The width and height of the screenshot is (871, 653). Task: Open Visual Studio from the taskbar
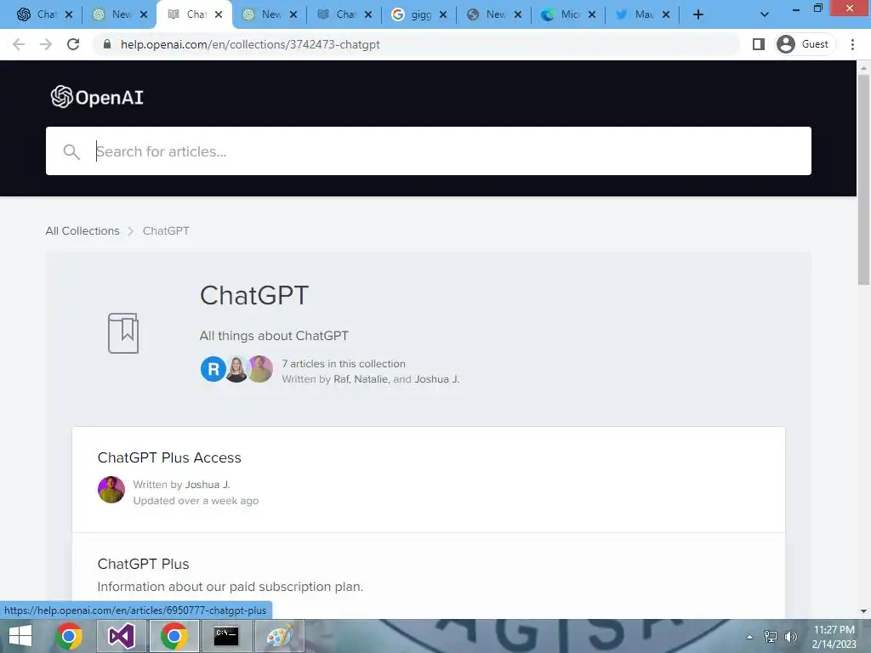(121, 636)
